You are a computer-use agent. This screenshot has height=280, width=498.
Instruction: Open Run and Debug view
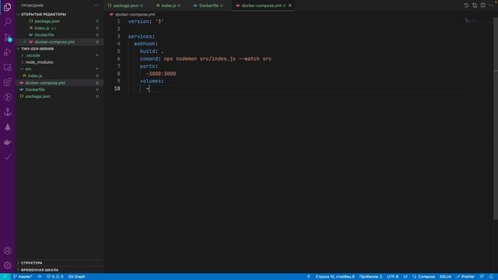7,52
